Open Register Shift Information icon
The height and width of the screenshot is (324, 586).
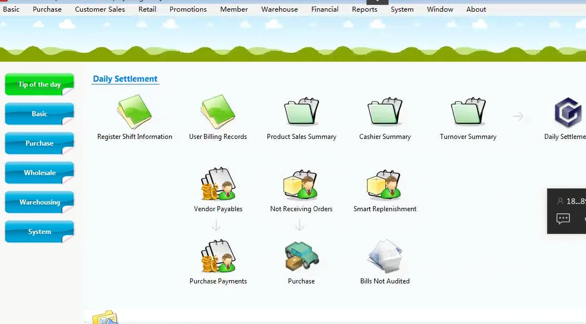pos(135,112)
